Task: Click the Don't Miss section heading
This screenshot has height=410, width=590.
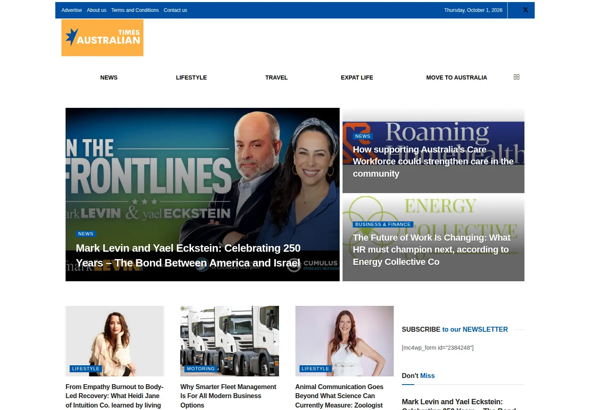Action: 418,376
